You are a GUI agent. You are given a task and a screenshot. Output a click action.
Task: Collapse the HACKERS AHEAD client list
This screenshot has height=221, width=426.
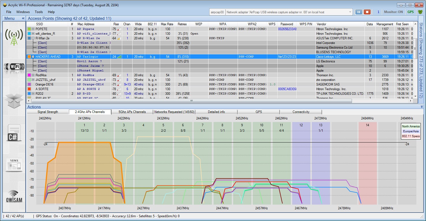(x=33, y=57)
